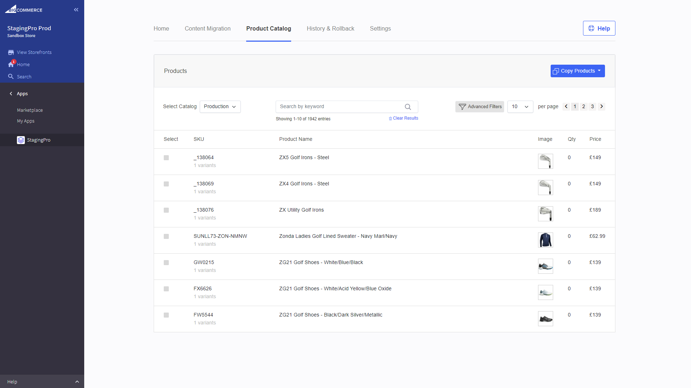
Task: Open Zonda Ladies Sweater thumbnail
Action: point(545,240)
